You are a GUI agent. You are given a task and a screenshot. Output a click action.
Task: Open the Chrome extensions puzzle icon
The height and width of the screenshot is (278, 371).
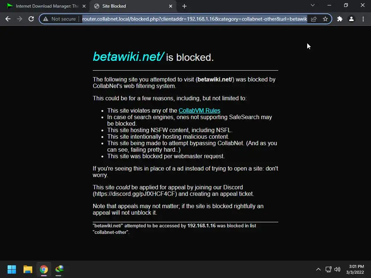pyautogui.click(x=340, y=19)
